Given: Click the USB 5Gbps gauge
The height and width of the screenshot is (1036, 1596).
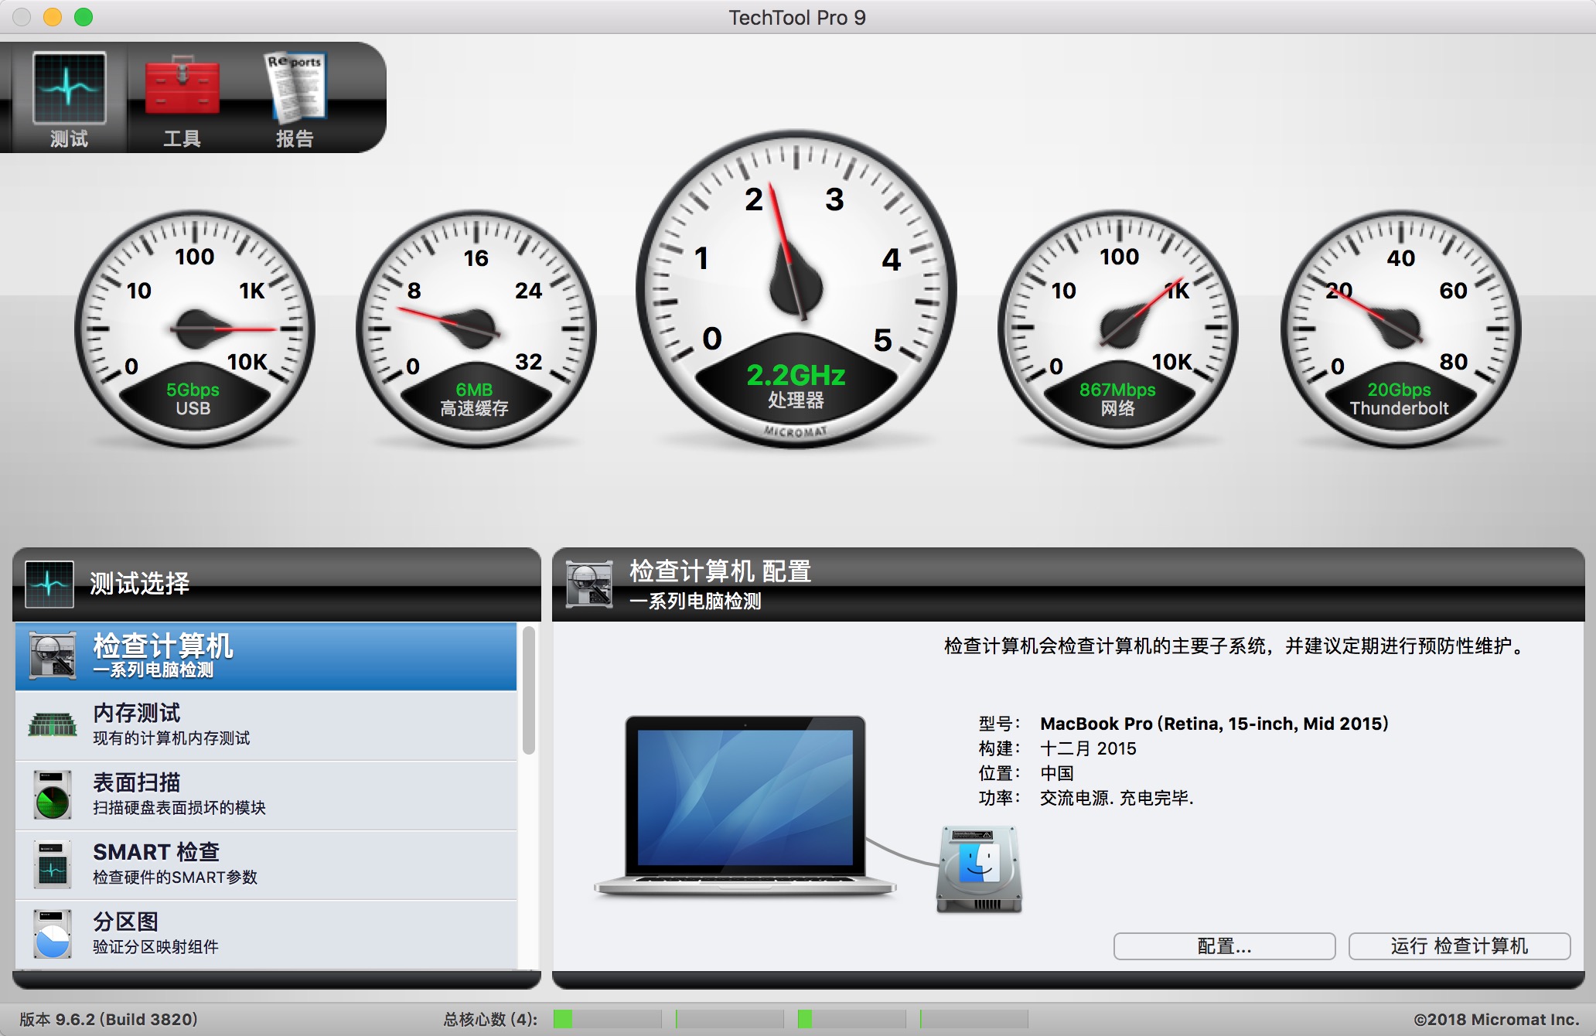Looking at the screenshot, I should pos(194,329).
